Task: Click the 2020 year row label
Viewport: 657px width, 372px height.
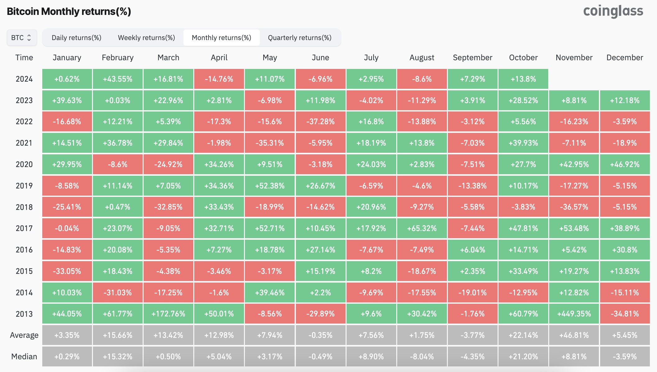Action: 24,164
